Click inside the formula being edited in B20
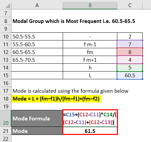Screen dimensions: 151x142 point(90,118)
